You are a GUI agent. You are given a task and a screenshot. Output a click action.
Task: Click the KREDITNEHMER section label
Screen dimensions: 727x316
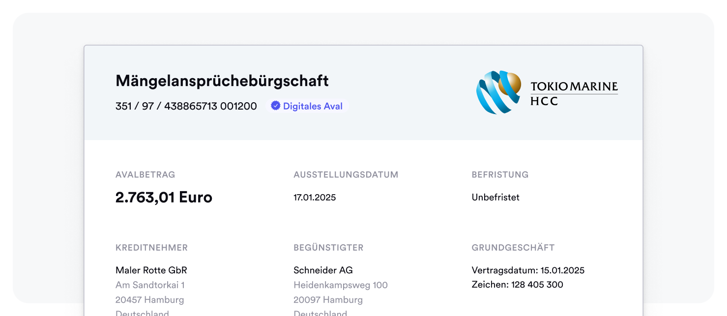tap(151, 248)
